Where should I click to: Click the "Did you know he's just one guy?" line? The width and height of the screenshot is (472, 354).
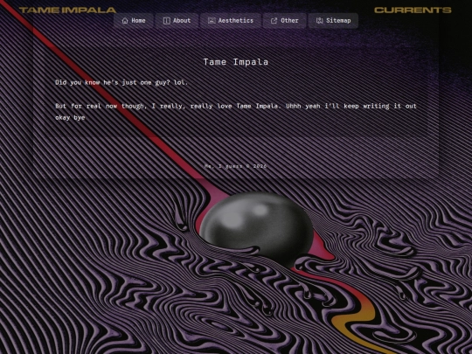coord(121,82)
